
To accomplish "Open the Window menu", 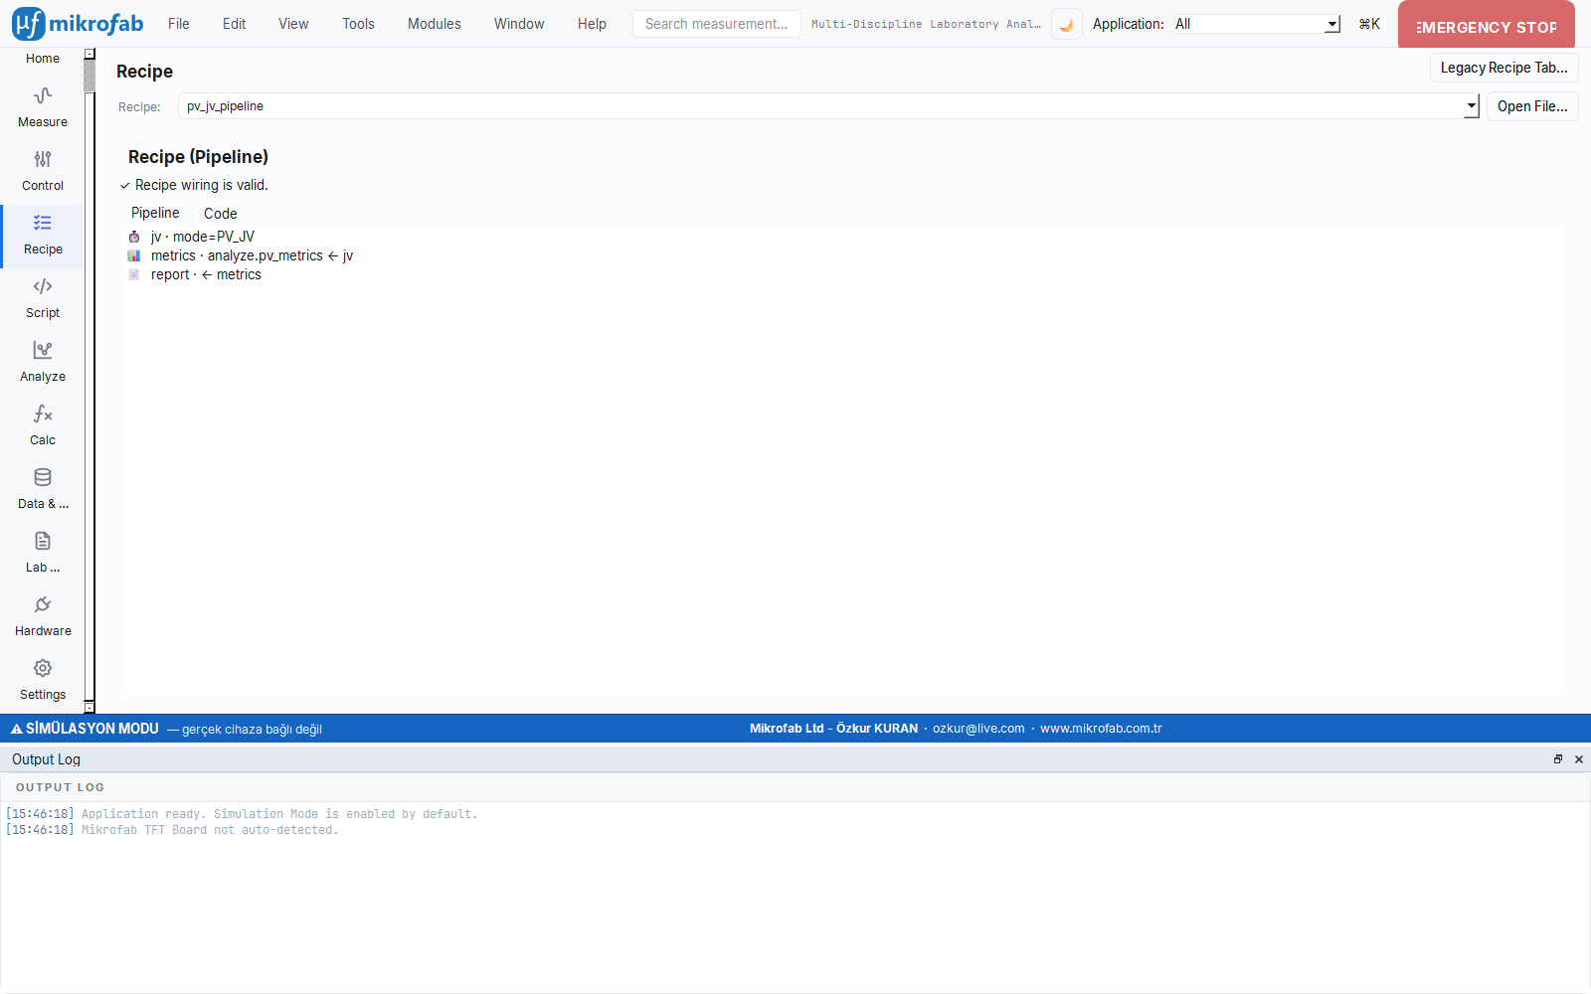I will pos(519,24).
